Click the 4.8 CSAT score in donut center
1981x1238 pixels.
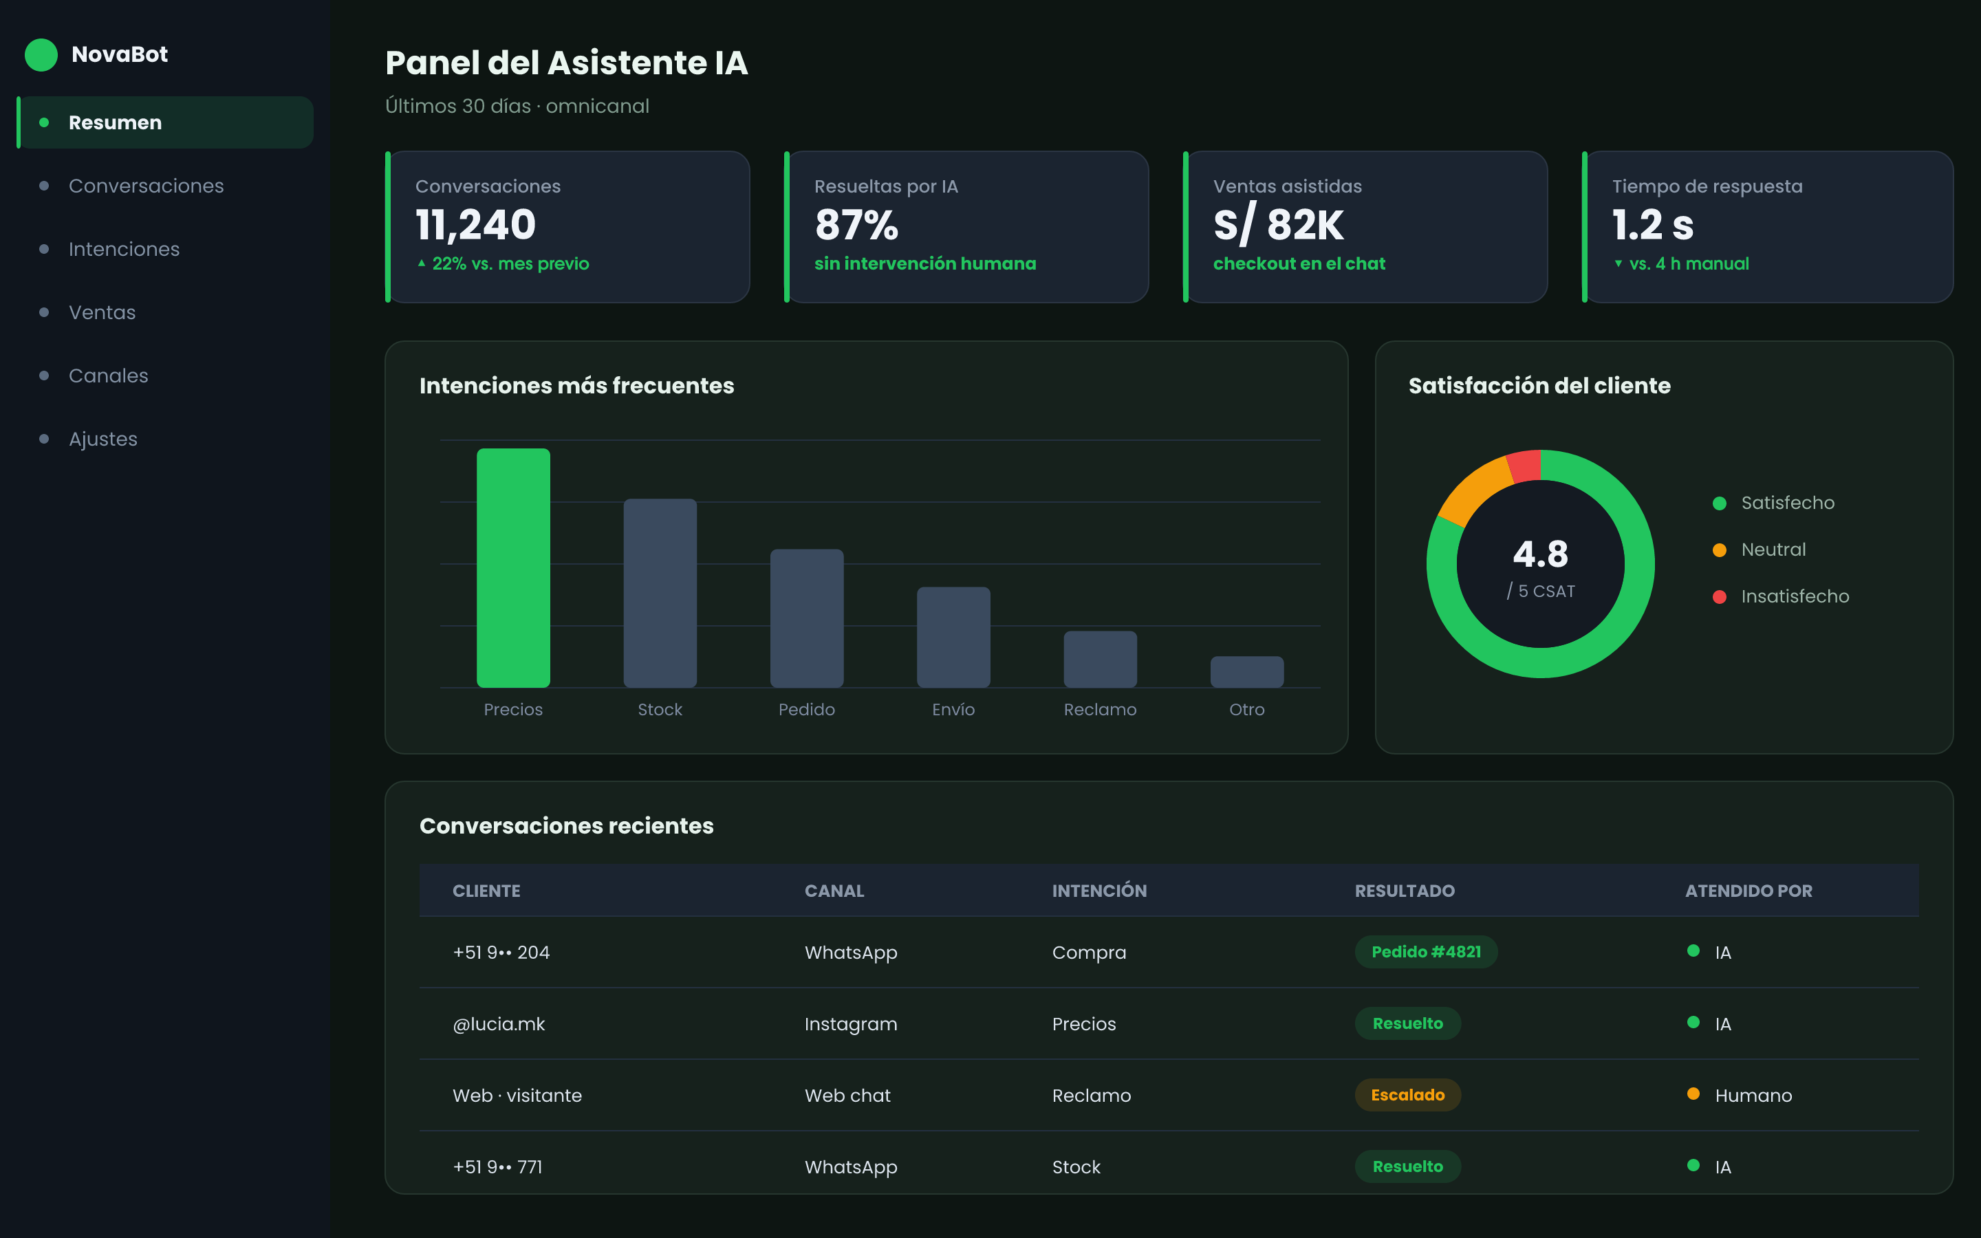coord(1541,554)
